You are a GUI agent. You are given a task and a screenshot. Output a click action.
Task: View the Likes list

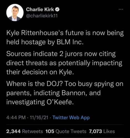coord(109,131)
